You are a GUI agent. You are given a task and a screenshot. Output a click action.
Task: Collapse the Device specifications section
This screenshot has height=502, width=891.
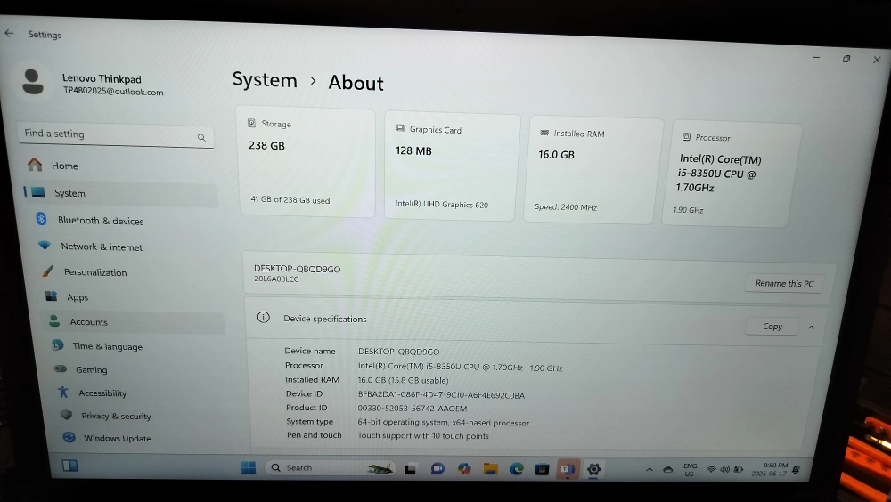tap(811, 327)
